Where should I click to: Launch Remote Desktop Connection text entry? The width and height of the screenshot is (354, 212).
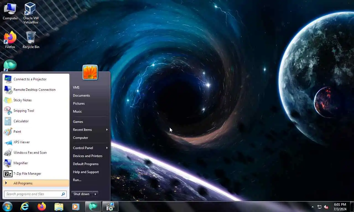click(x=35, y=90)
